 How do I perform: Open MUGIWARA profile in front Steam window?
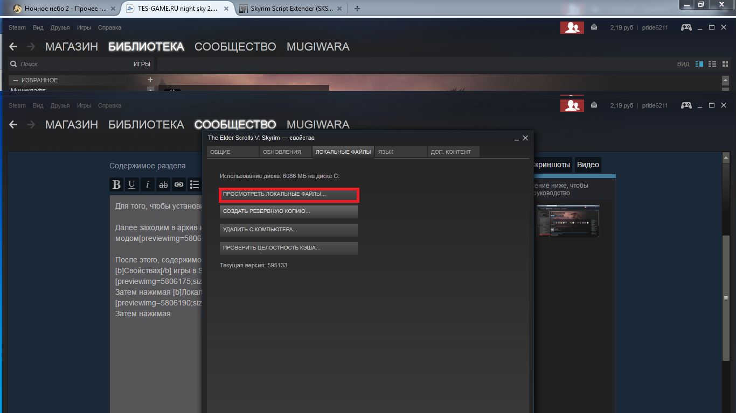coord(318,125)
